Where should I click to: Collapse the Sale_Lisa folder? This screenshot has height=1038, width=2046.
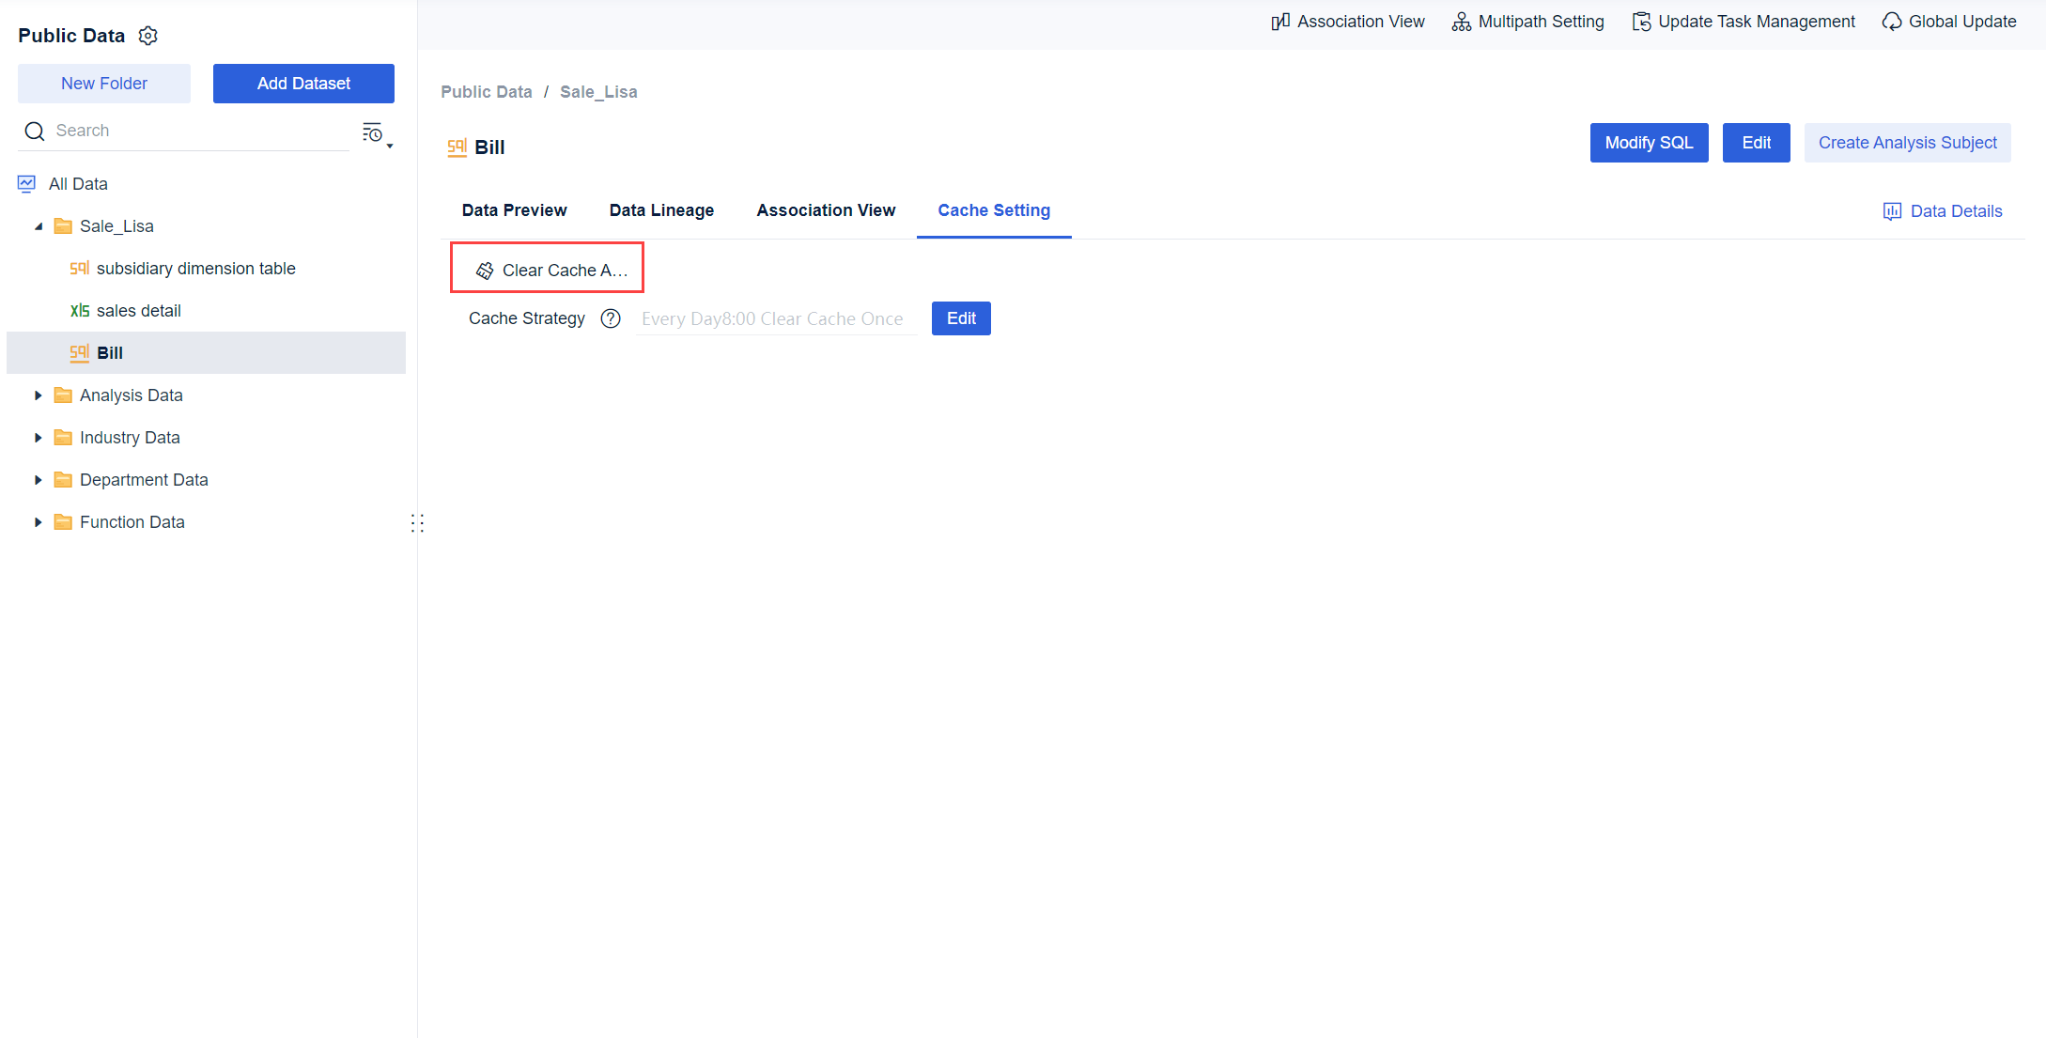39,226
